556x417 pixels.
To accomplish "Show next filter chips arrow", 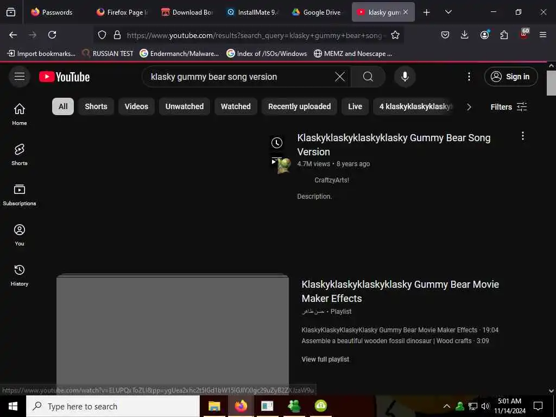I will [469, 107].
